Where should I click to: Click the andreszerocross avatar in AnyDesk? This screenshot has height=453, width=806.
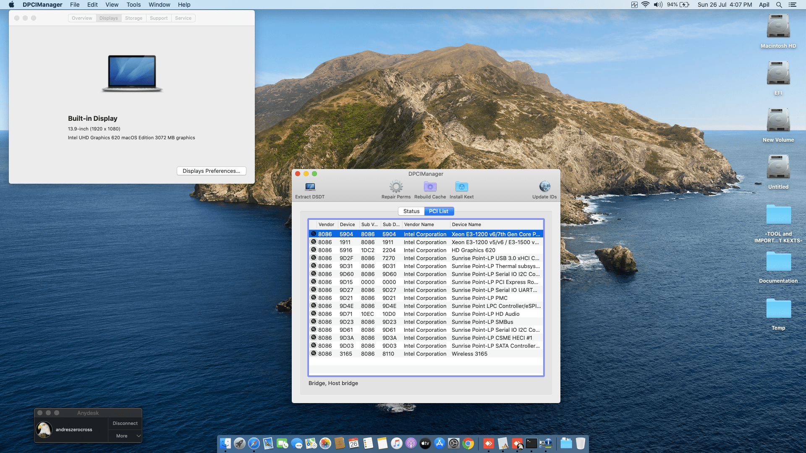pyautogui.click(x=44, y=430)
